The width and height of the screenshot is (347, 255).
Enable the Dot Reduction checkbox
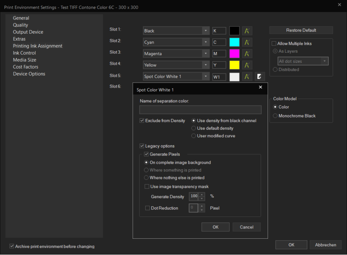147,208
